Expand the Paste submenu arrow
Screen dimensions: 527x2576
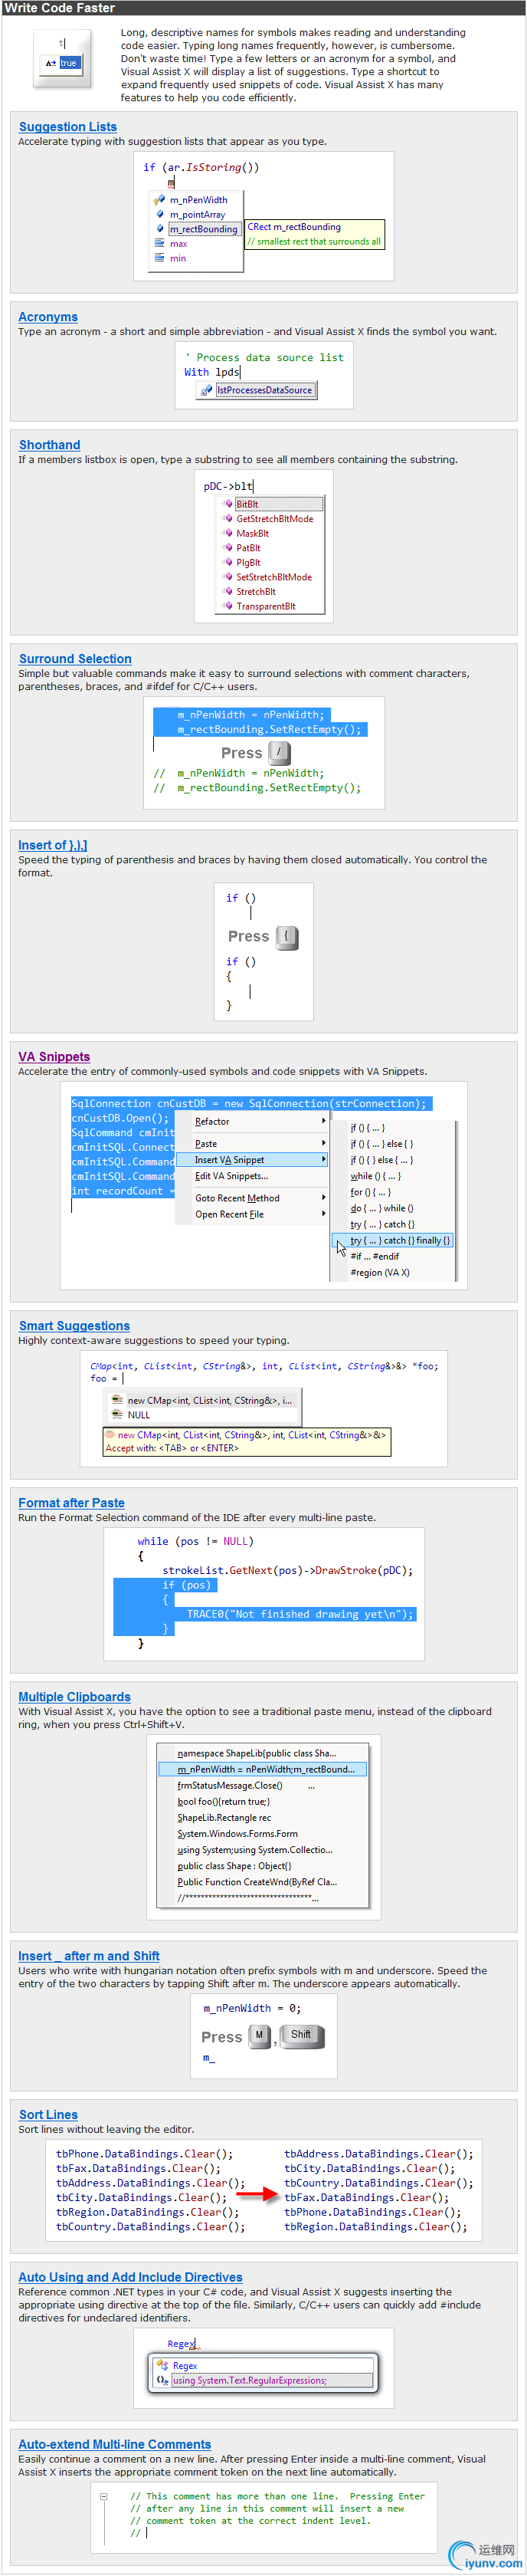323,1143
